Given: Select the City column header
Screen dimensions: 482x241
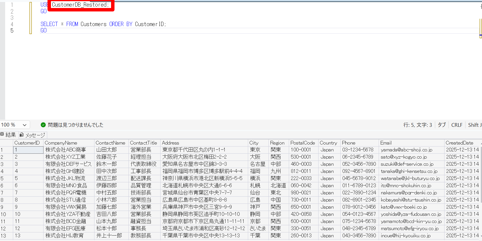Looking at the screenshot, I should (258, 143).
